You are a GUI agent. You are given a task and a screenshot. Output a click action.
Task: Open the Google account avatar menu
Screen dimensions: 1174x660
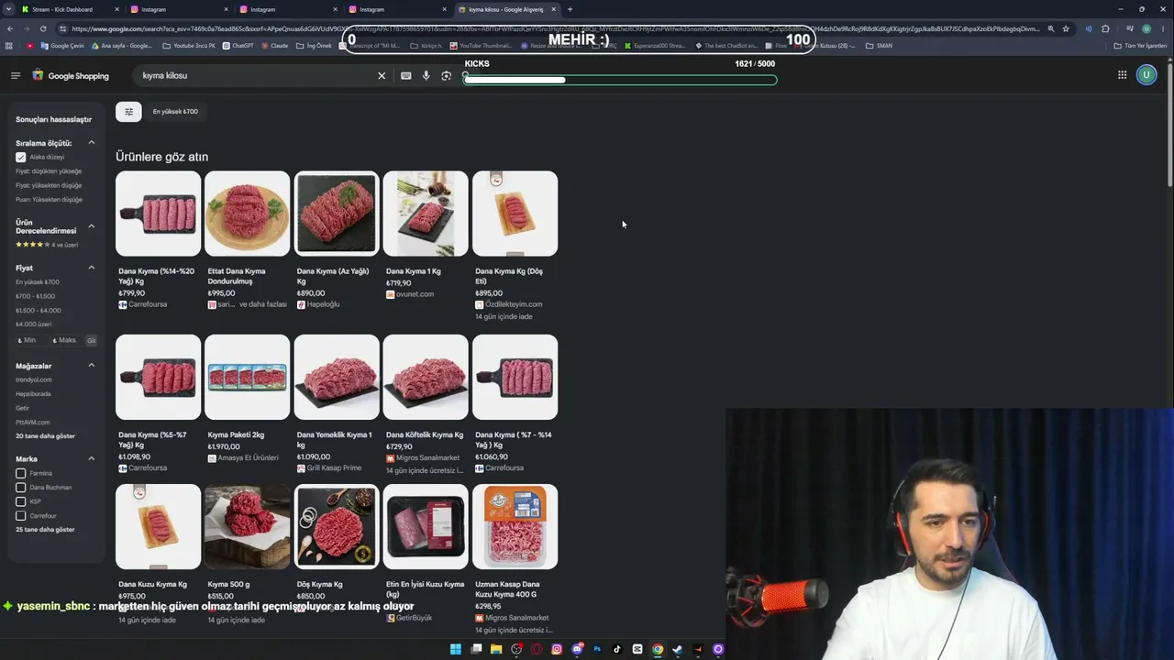[x=1146, y=75]
